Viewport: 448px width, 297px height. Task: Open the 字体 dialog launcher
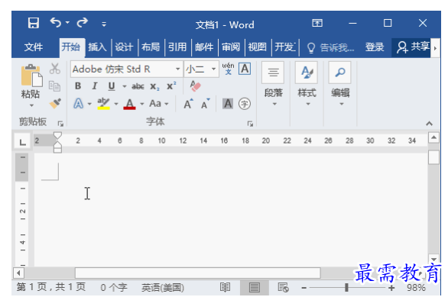tap(250, 124)
